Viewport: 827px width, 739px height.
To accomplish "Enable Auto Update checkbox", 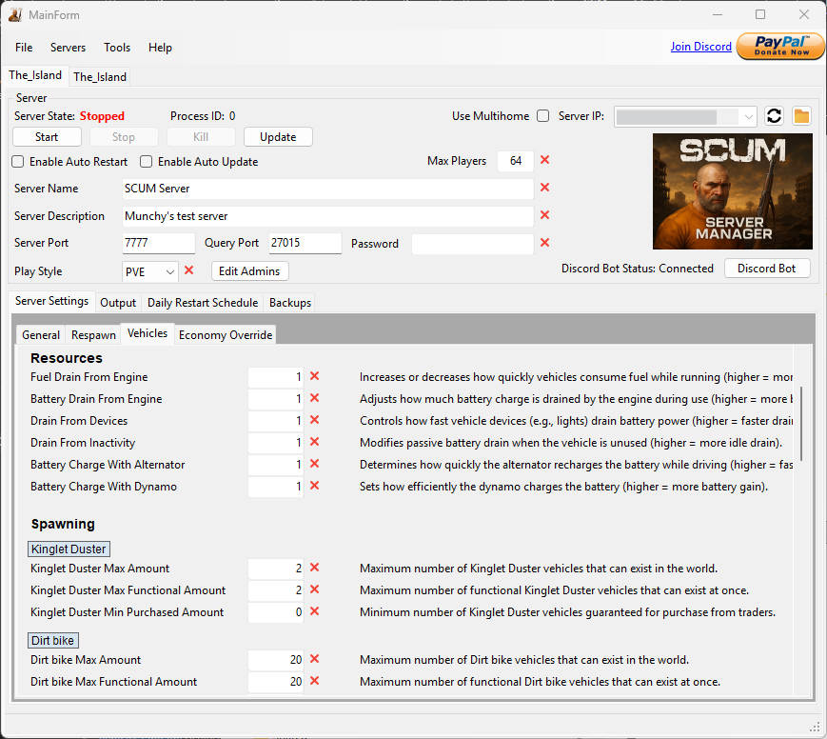I will (147, 162).
